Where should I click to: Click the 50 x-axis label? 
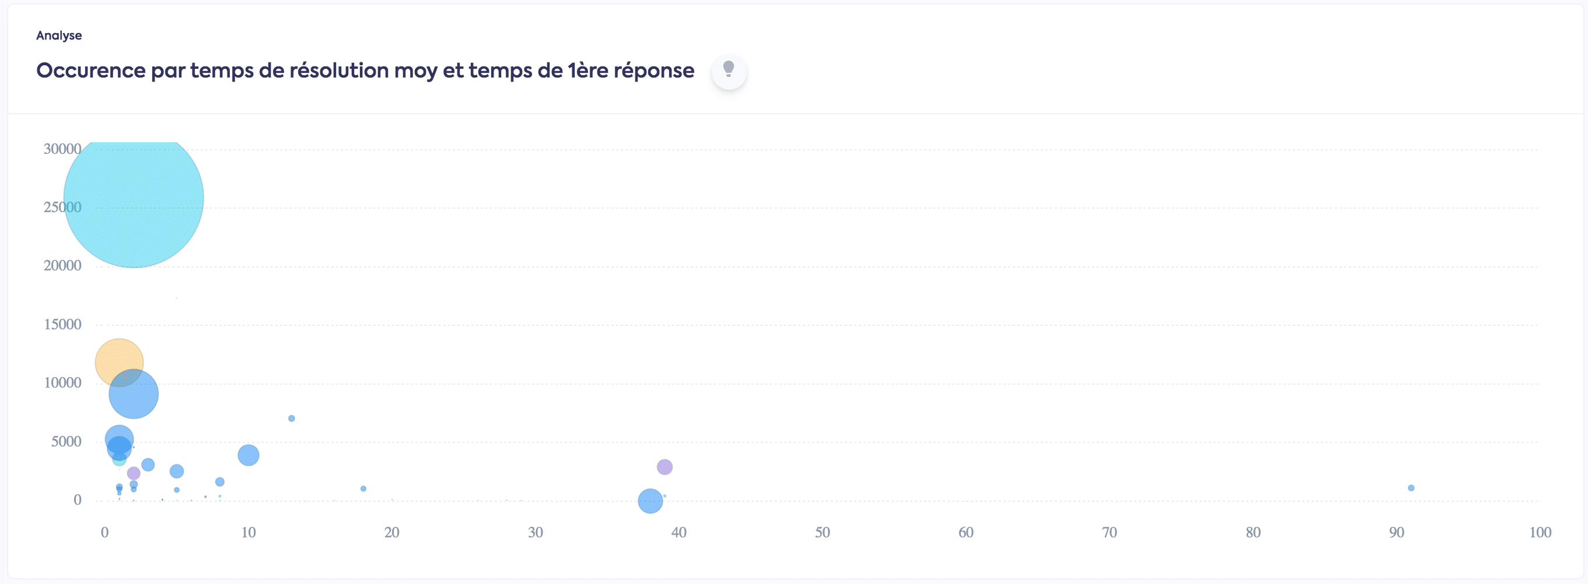point(823,532)
